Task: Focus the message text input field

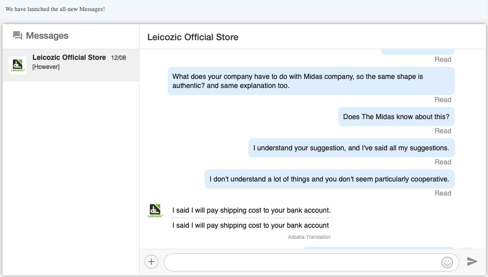Action: [x=302, y=262]
